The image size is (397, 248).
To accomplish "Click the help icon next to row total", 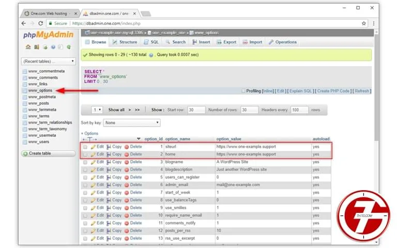I will 151,55.
